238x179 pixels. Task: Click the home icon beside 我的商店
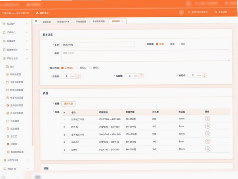[x=37, y=13]
